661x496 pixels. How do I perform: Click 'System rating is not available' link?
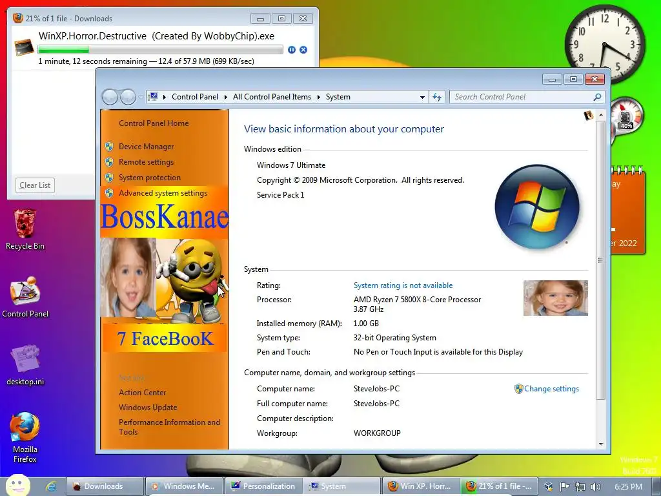pyautogui.click(x=403, y=285)
